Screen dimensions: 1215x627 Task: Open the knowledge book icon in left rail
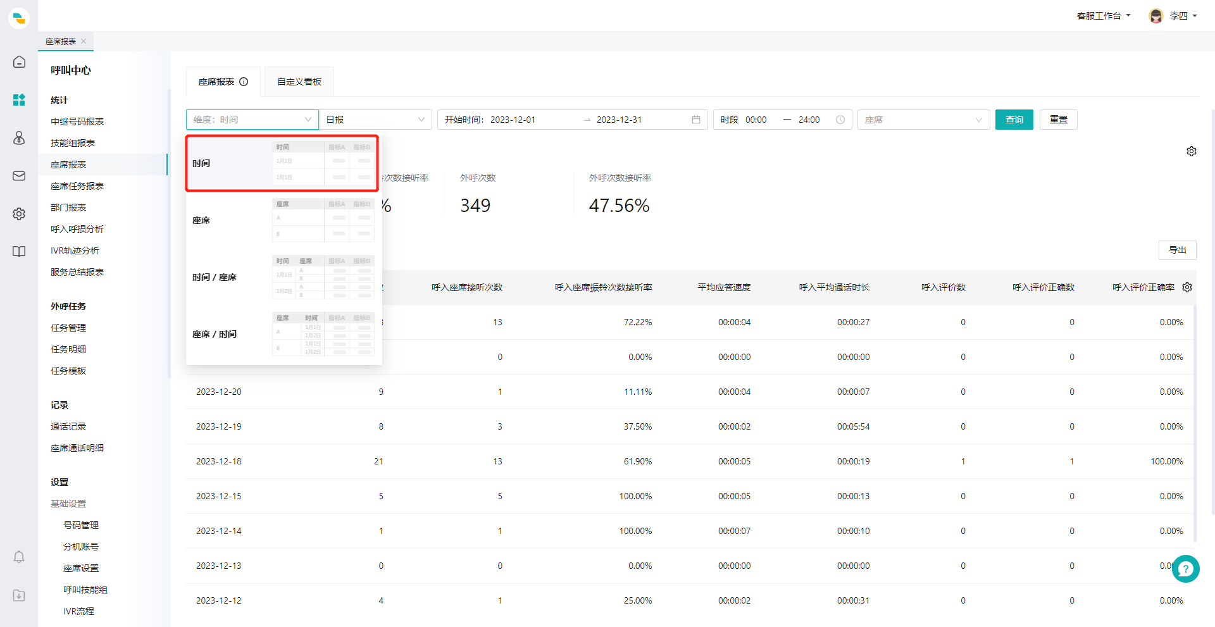pyautogui.click(x=19, y=251)
